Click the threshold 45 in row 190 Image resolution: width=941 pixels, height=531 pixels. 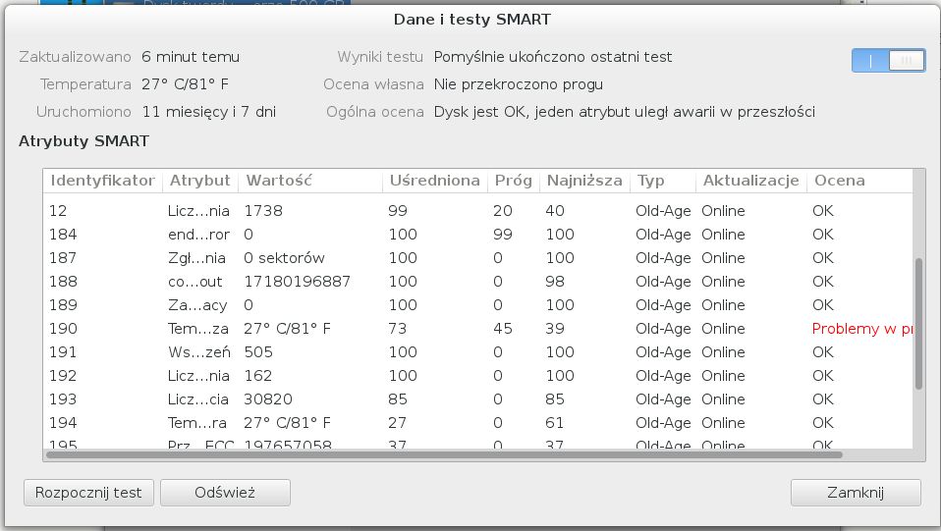click(503, 329)
